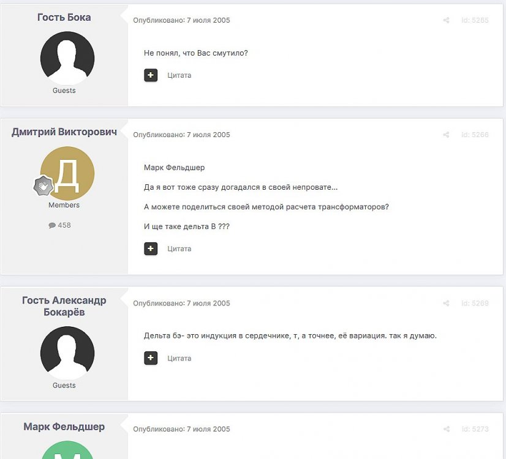The height and width of the screenshot is (459, 506).
Task: Click Дмитрий Викторович's 458 posts count
Action: (59, 225)
